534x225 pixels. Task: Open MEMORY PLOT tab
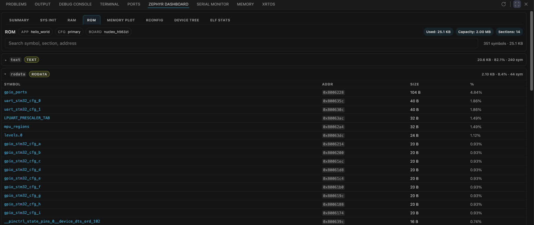(x=121, y=20)
